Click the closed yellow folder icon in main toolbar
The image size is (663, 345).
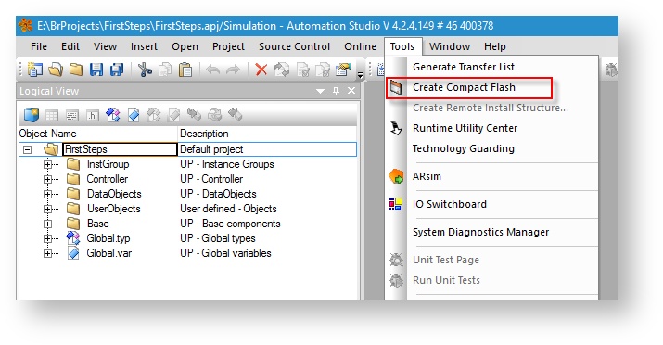tap(76, 70)
